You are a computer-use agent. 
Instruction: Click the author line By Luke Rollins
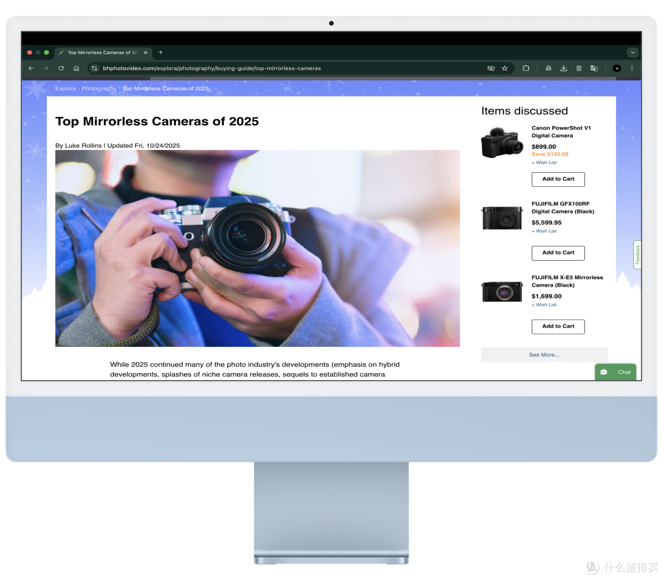[x=78, y=145]
